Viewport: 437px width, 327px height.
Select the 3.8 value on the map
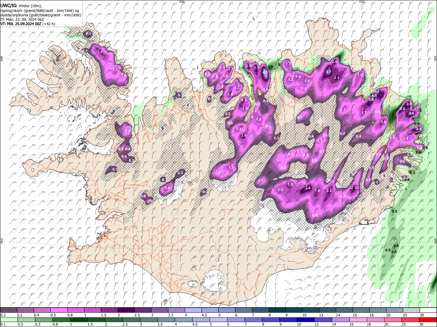coord(371,99)
